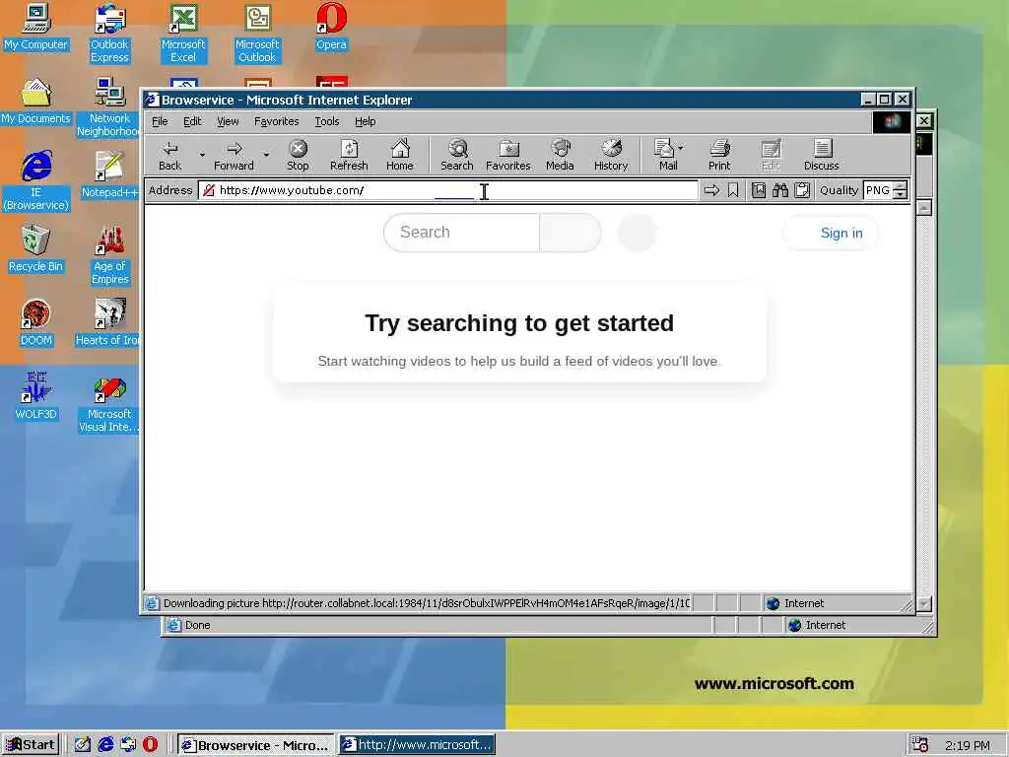Select Age of Empires desktop icon

pos(109,255)
